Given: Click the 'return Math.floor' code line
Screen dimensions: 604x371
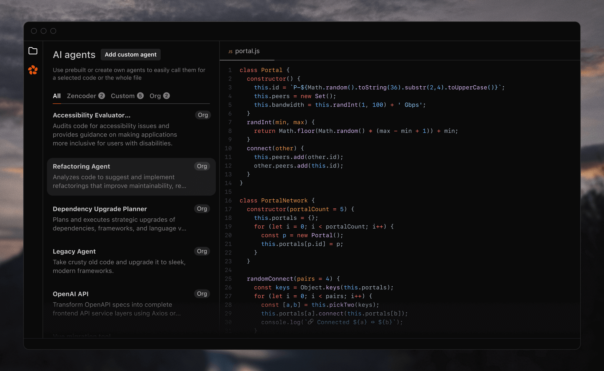Looking at the screenshot, I should pos(356,131).
